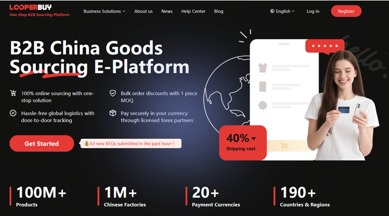Click the 63 new RFQs notification
The width and height of the screenshot is (389, 216).
click(130, 143)
